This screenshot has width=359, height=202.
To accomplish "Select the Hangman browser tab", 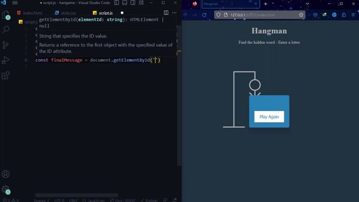I will (x=231, y=4).
